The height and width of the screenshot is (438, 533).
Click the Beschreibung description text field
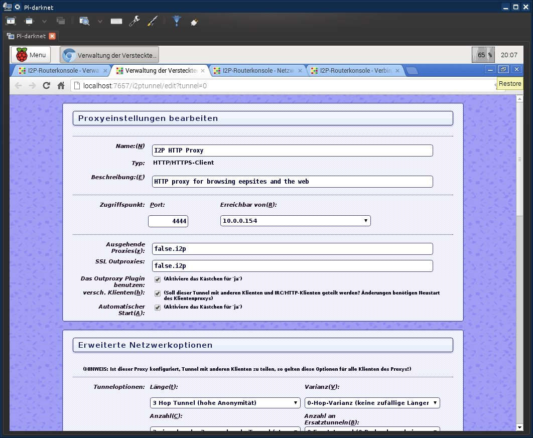[x=292, y=182]
